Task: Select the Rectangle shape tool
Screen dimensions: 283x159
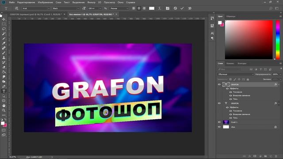Action: [x=4, y=101]
